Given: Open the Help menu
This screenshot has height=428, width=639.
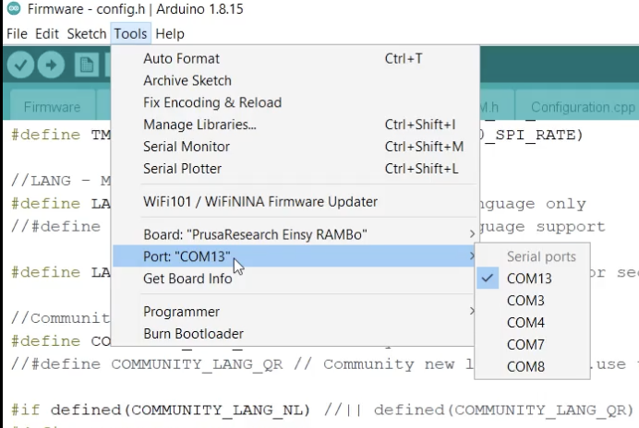Looking at the screenshot, I should pyautogui.click(x=170, y=34).
